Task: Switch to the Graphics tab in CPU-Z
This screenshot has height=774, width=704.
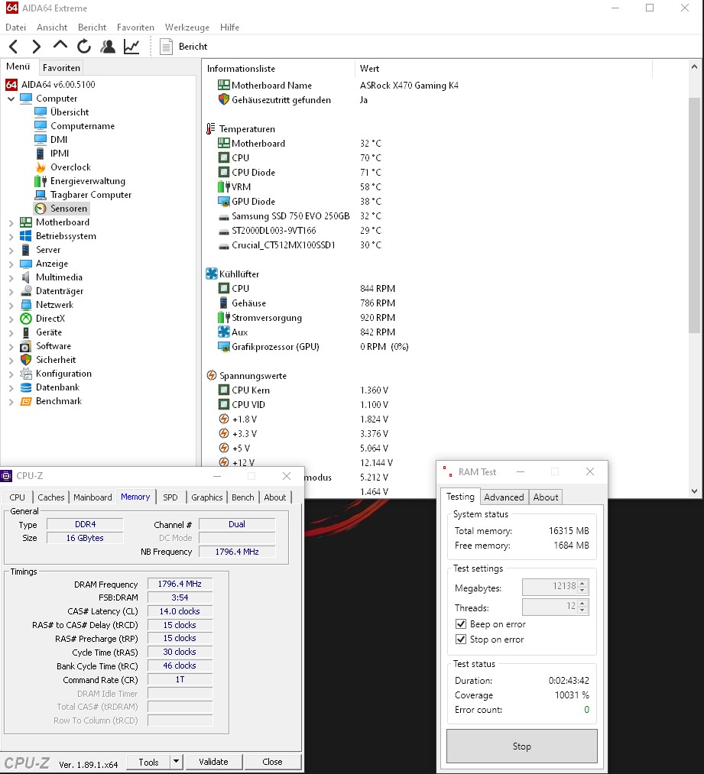Action: point(207,497)
